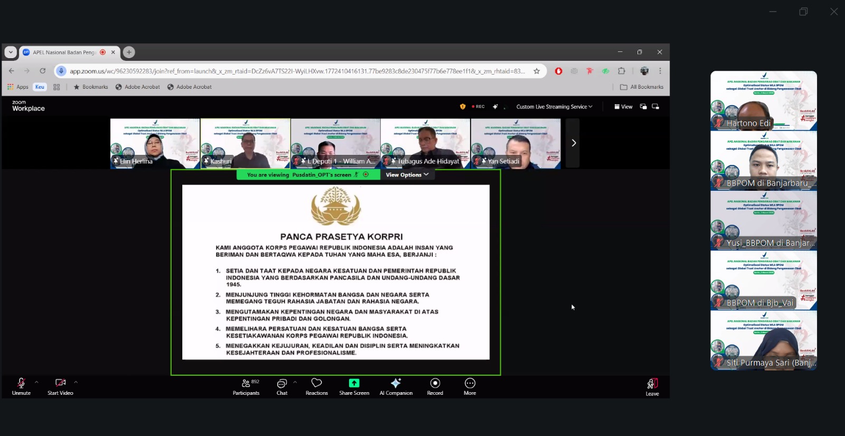Image resolution: width=845 pixels, height=436 pixels.
Task: Show next participants with right arrow
Action: (x=574, y=143)
